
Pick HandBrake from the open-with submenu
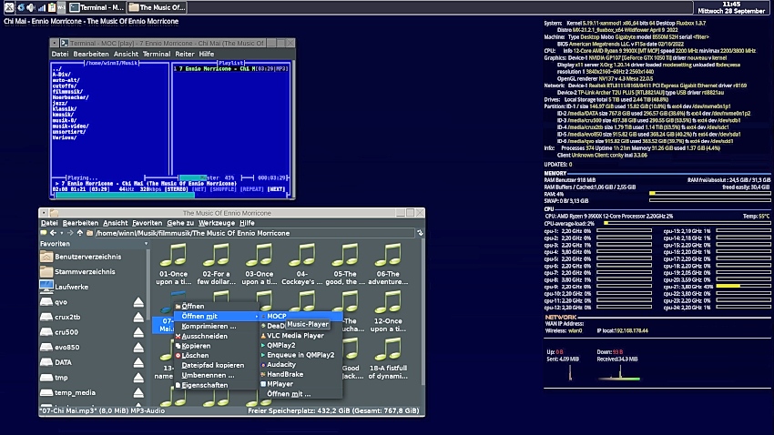point(284,374)
